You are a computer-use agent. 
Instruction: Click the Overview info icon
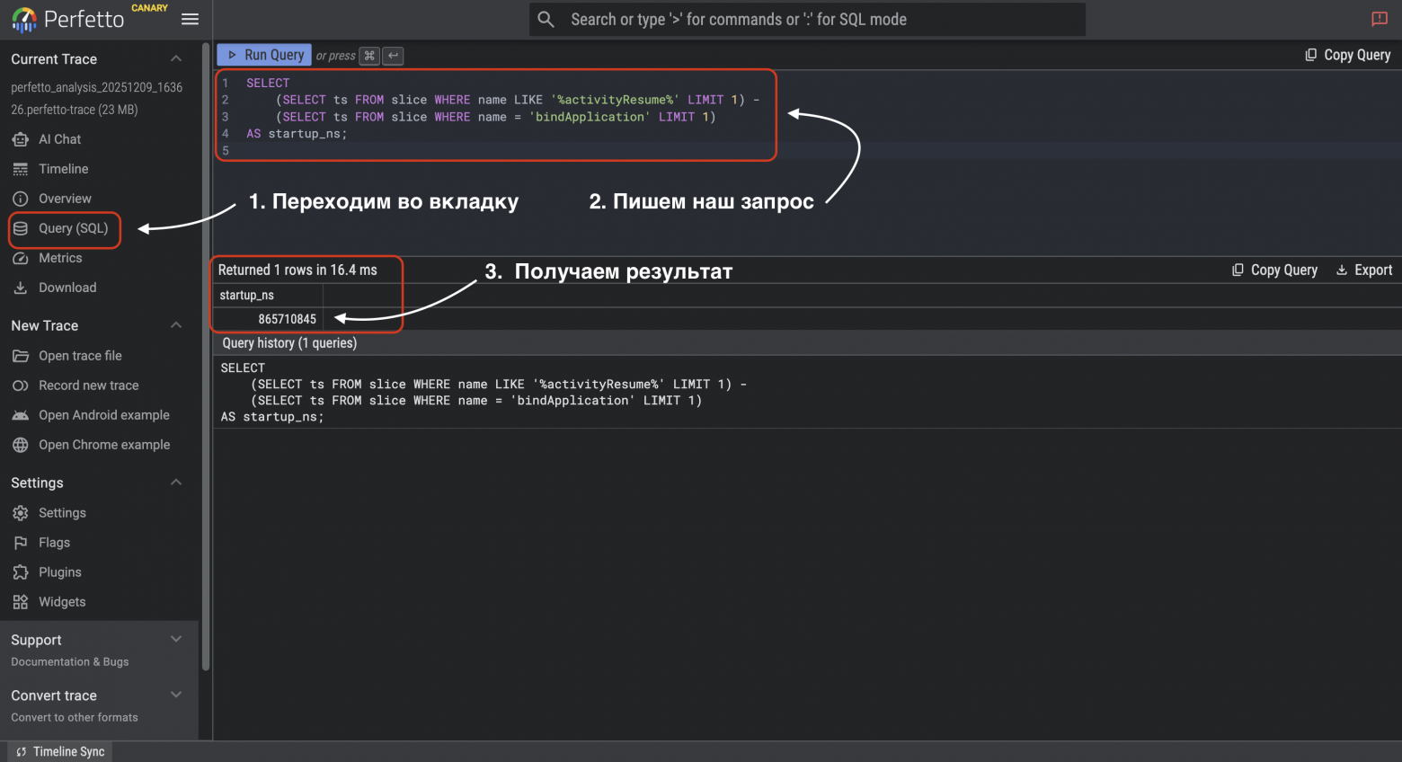(x=21, y=199)
